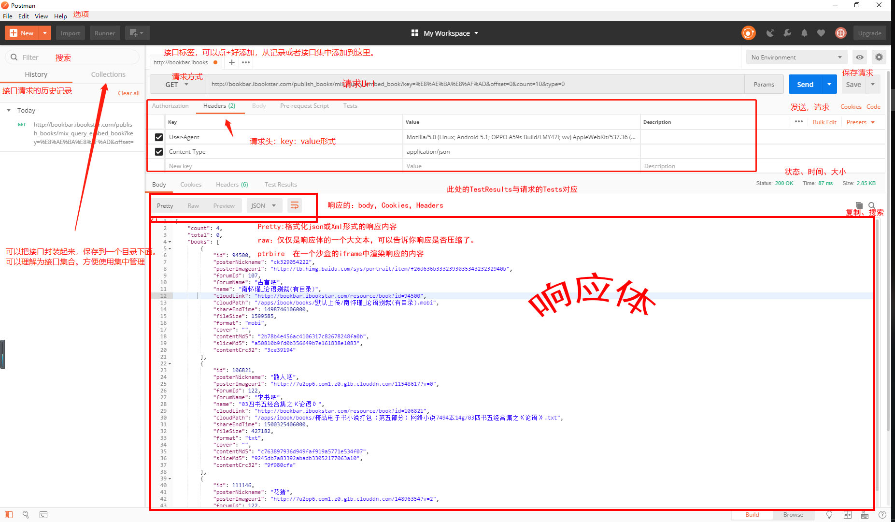Click the lightbulb icon in status bar
895x522 pixels.
[829, 515]
